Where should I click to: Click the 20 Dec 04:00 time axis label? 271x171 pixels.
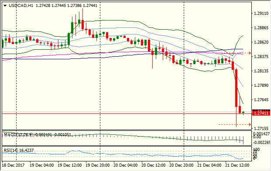coord(126,165)
